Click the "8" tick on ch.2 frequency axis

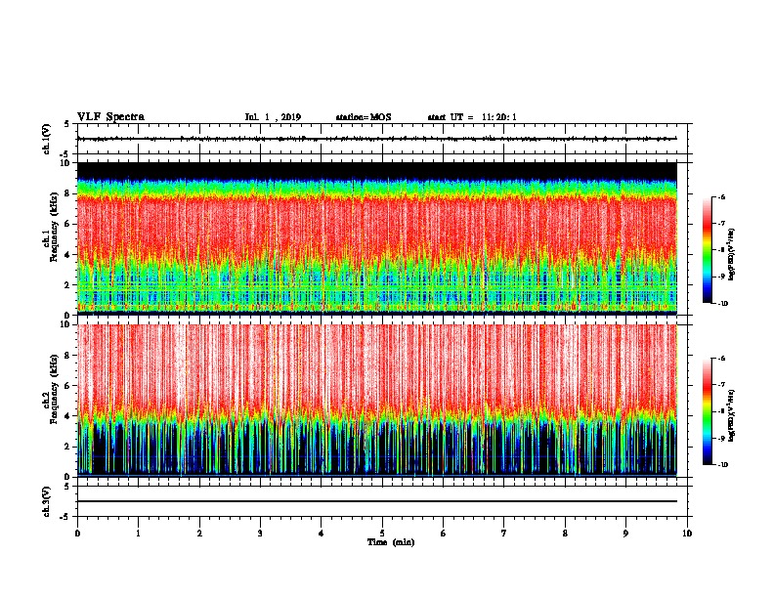click(68, 356)
